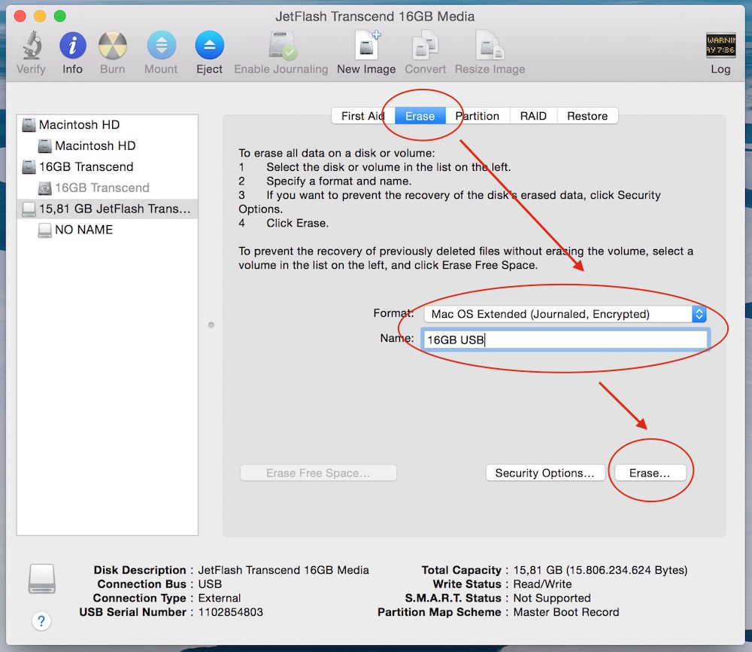This screenshot has height=652, width=752.
Task: Click the Erase… button
Action: (650, 473)
